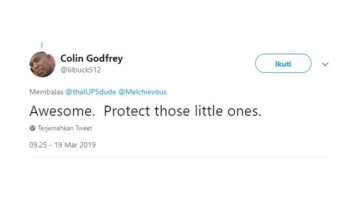The width and height of the screenshot is (356, 200).
Task: Click the horizontal divider below the timestamp
Action: (x=179, y=157)
